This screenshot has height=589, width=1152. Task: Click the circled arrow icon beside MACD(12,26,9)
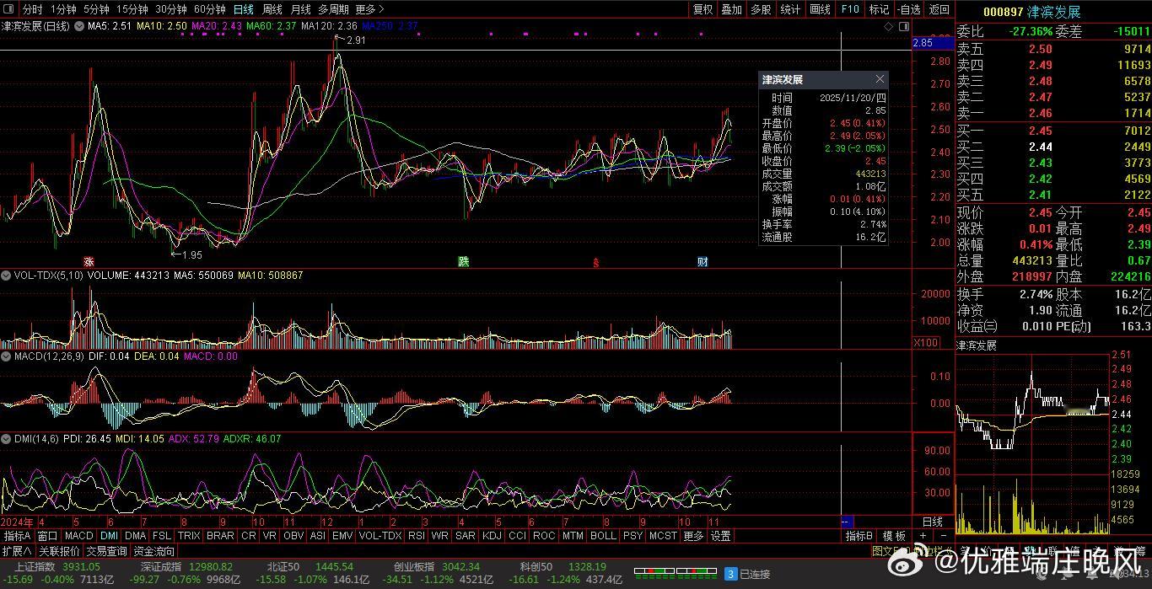click(x=6, y=357)
